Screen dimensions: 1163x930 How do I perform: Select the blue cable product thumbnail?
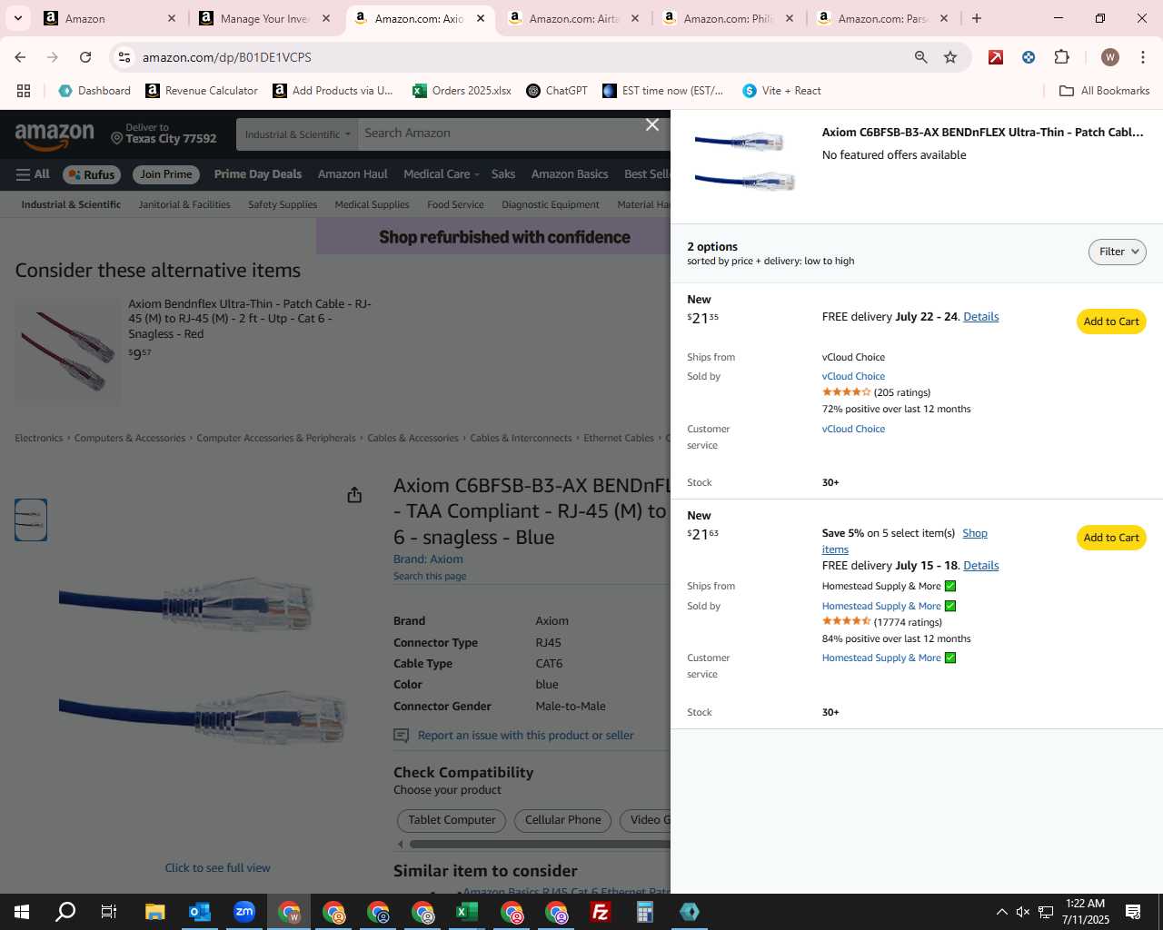pyautogui.click(x=31, y=520)
